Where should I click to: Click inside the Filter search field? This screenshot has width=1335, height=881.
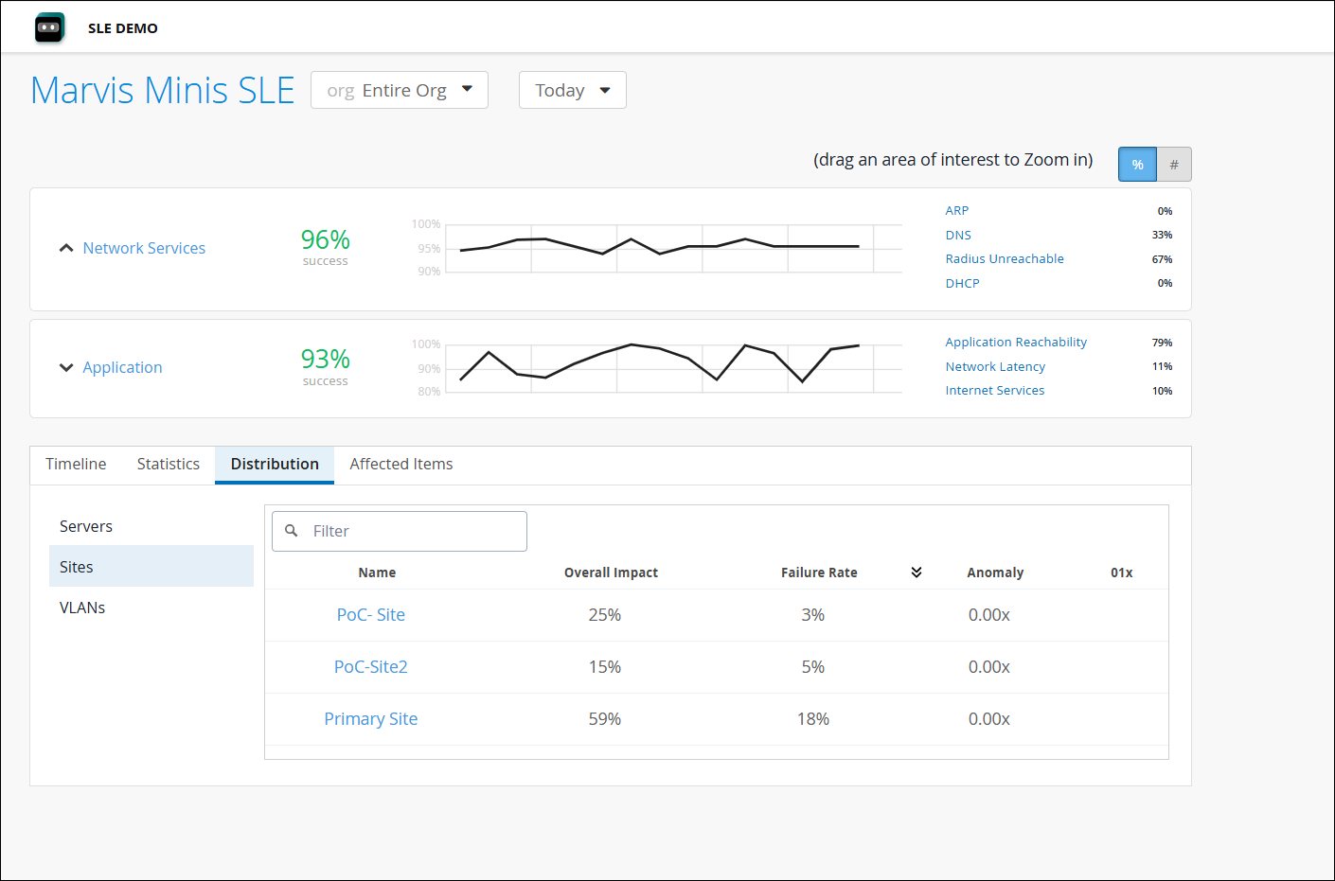click(x=407, y=531)
